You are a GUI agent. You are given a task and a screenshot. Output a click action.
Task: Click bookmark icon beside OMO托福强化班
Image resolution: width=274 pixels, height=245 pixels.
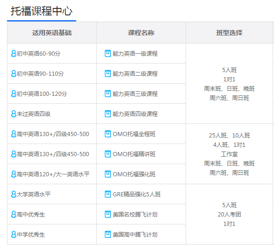[108, 174]
